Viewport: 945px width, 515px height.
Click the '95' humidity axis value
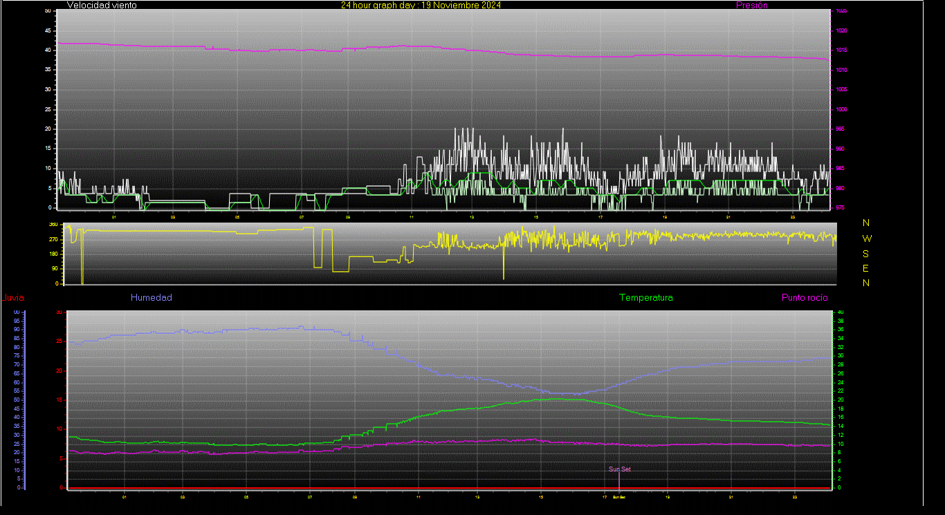pyautogui.click(x=17, y=321)
